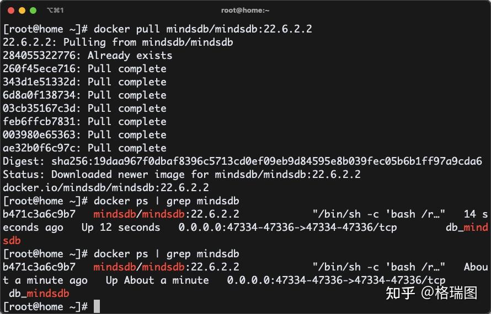Click the Up About a minute status text
The image size is (491, 314).
pyautogui.click(x=157, y=280)
